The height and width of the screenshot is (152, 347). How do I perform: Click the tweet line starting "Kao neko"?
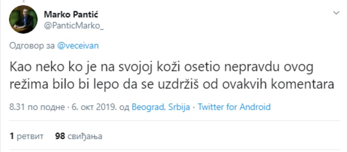click(161, 67)
